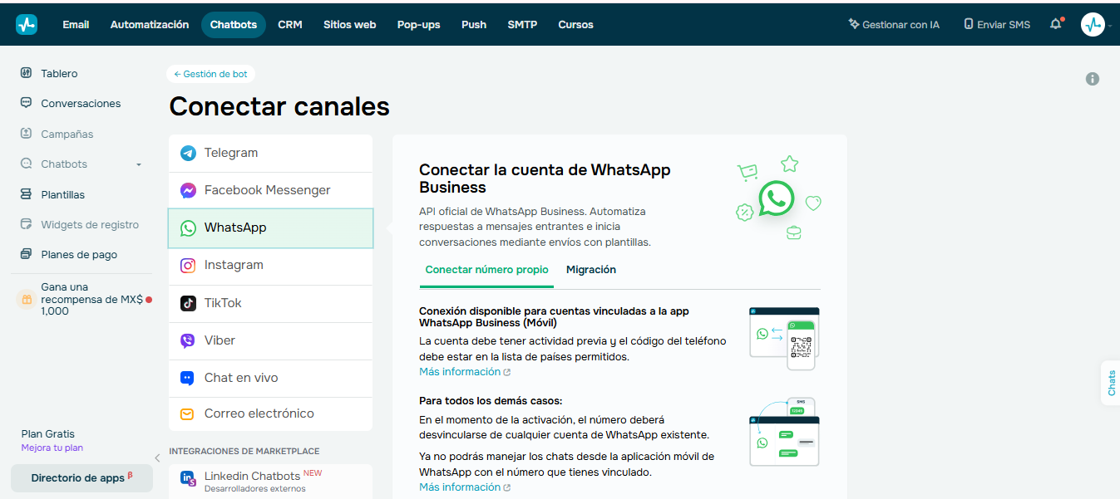Click the Chat en vivo icon

point(188,378)
